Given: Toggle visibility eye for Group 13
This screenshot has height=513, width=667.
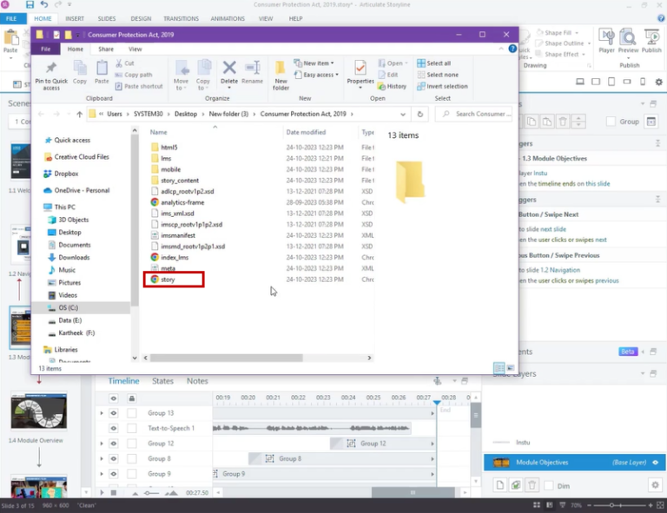Looking at the screenshot, I should [x=113, y=413].
